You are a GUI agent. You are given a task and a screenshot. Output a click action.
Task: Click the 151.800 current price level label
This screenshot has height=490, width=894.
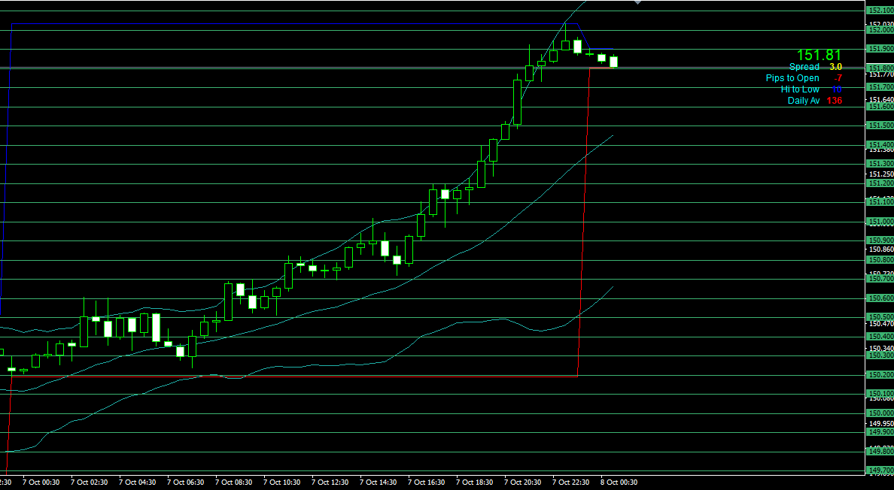point(880,68)
